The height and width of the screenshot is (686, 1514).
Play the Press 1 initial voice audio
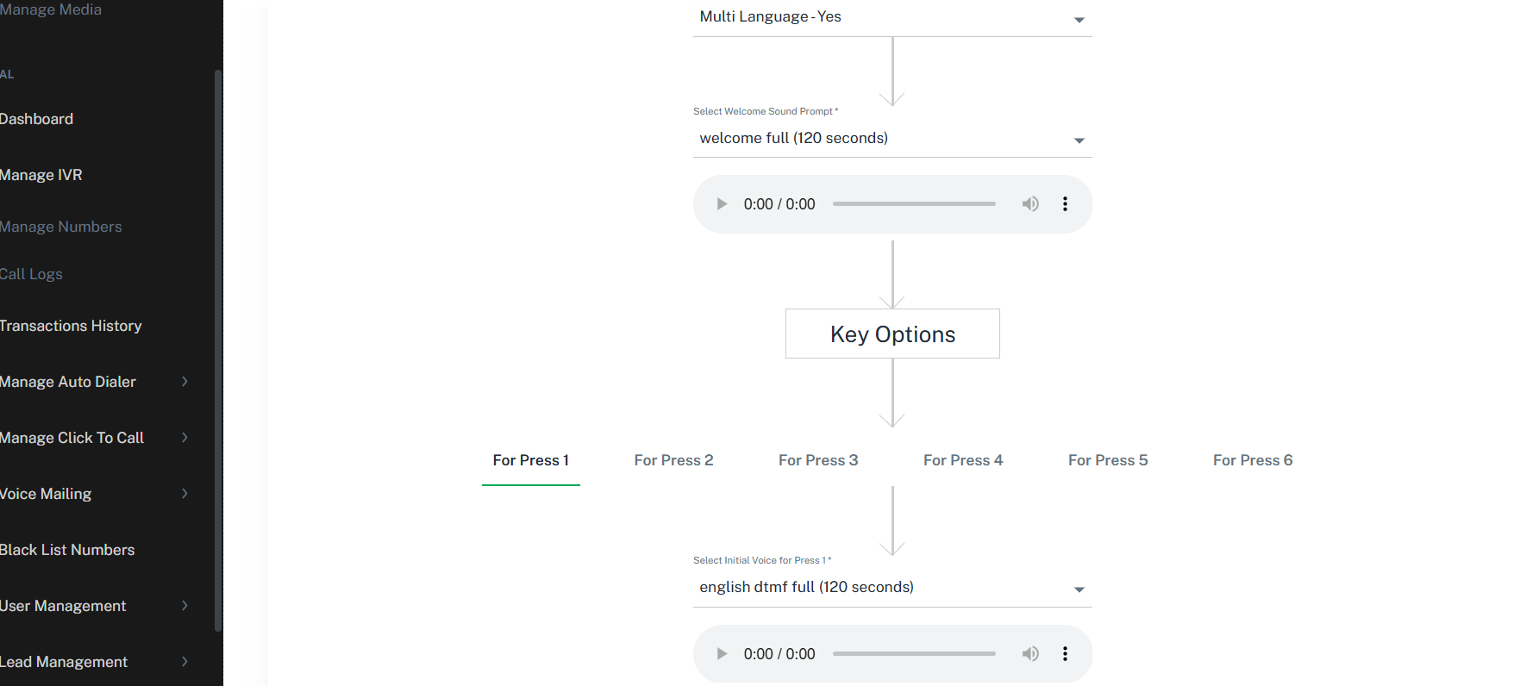point(722,654)
